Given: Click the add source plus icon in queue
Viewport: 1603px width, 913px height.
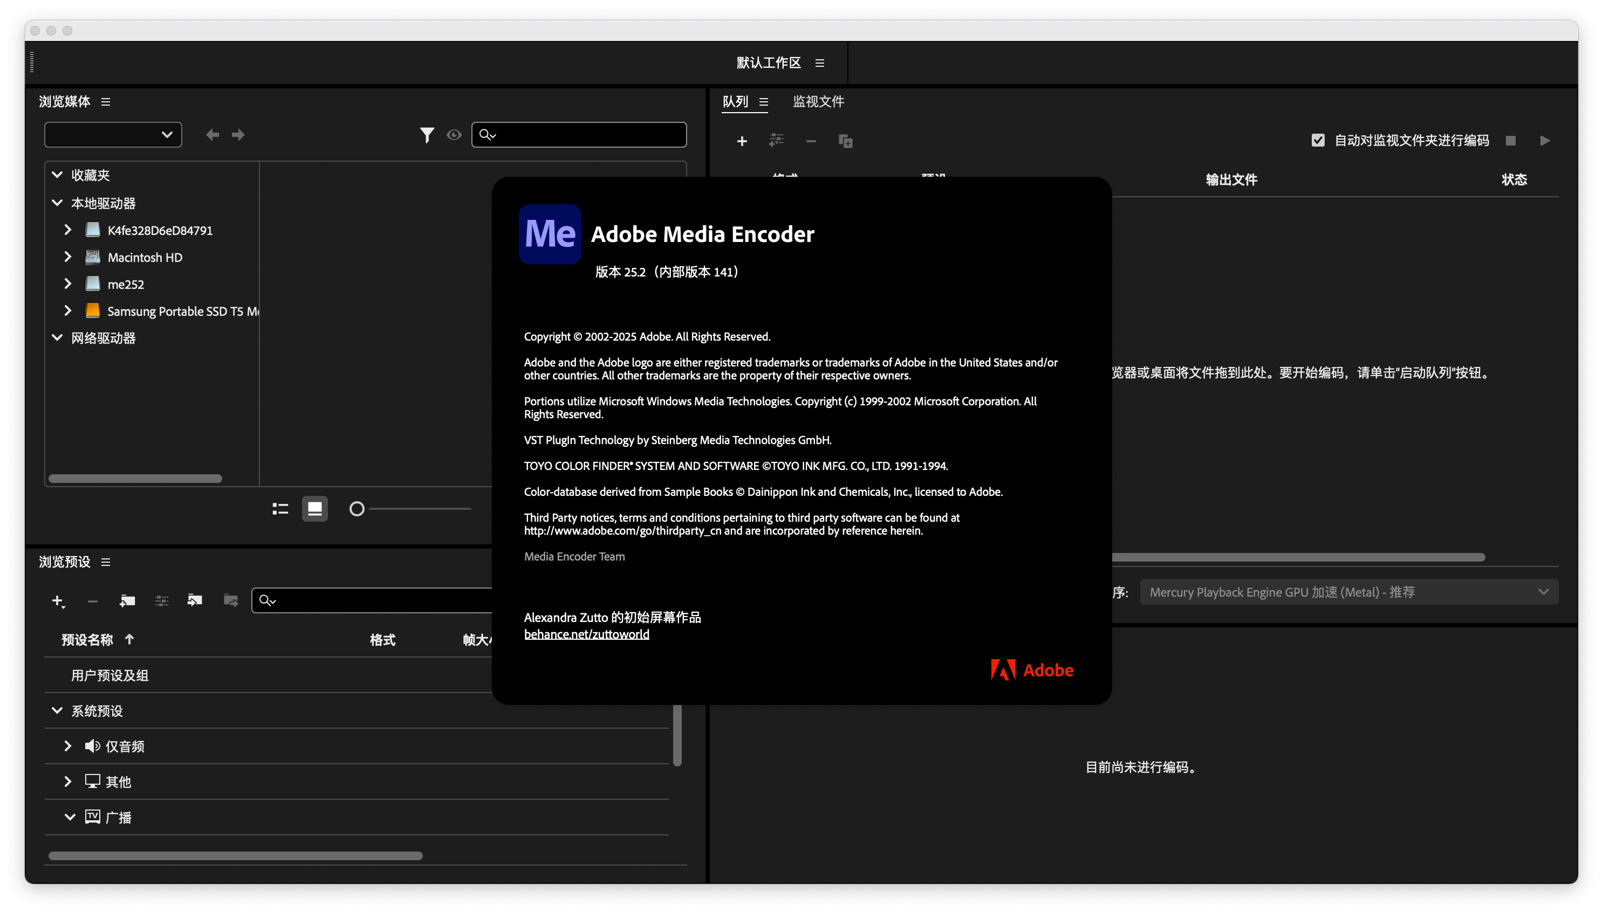Looking at the screenshot, I should tap(742, 141).
